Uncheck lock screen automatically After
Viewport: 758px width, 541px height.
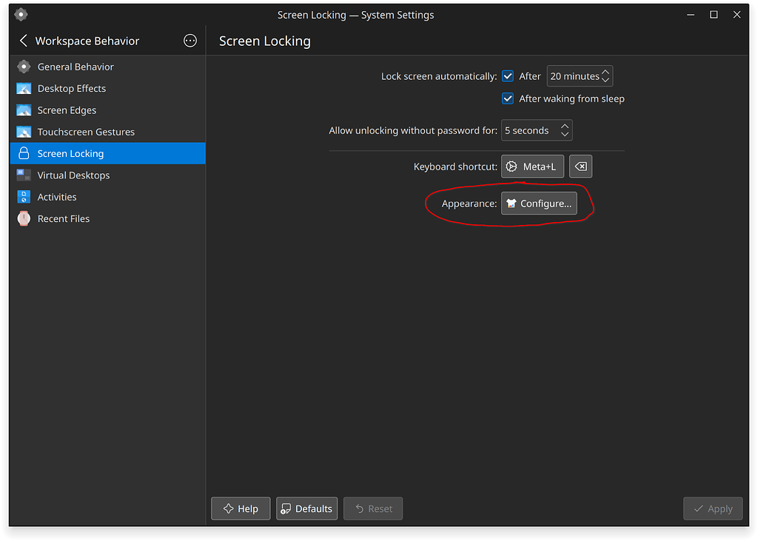pos(508,75)
